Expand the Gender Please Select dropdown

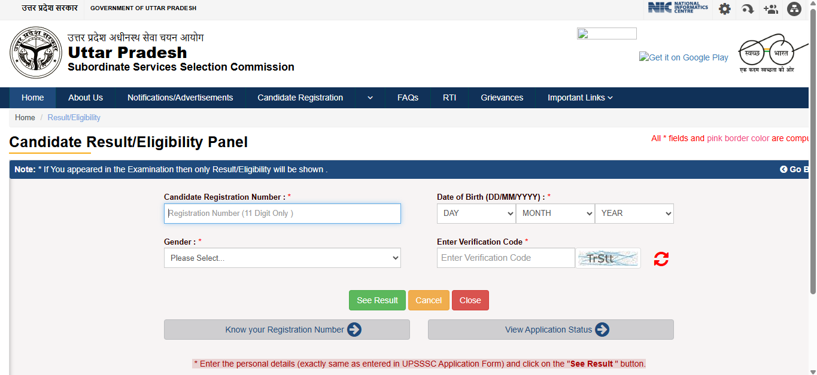[x=282, y=258]
